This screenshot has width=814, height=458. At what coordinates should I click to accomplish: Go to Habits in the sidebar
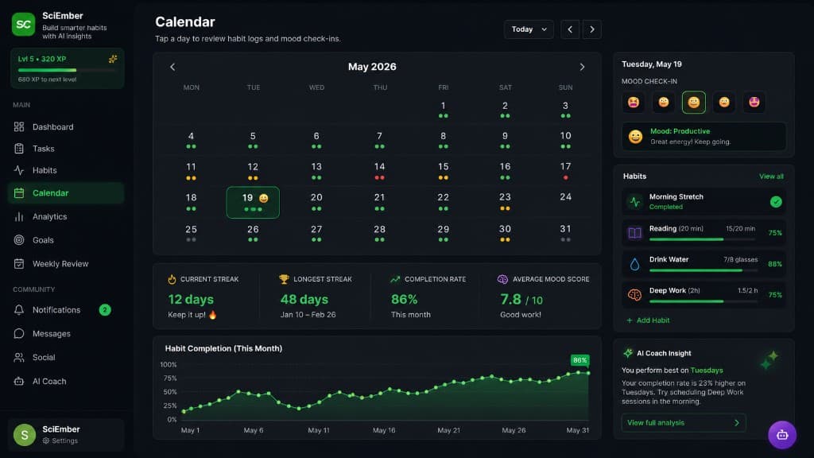(66, 170)
